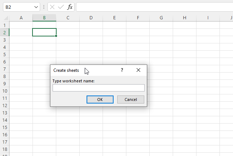
Task: Click the dialog Help question mark
Action: click(x=122, y=70)
